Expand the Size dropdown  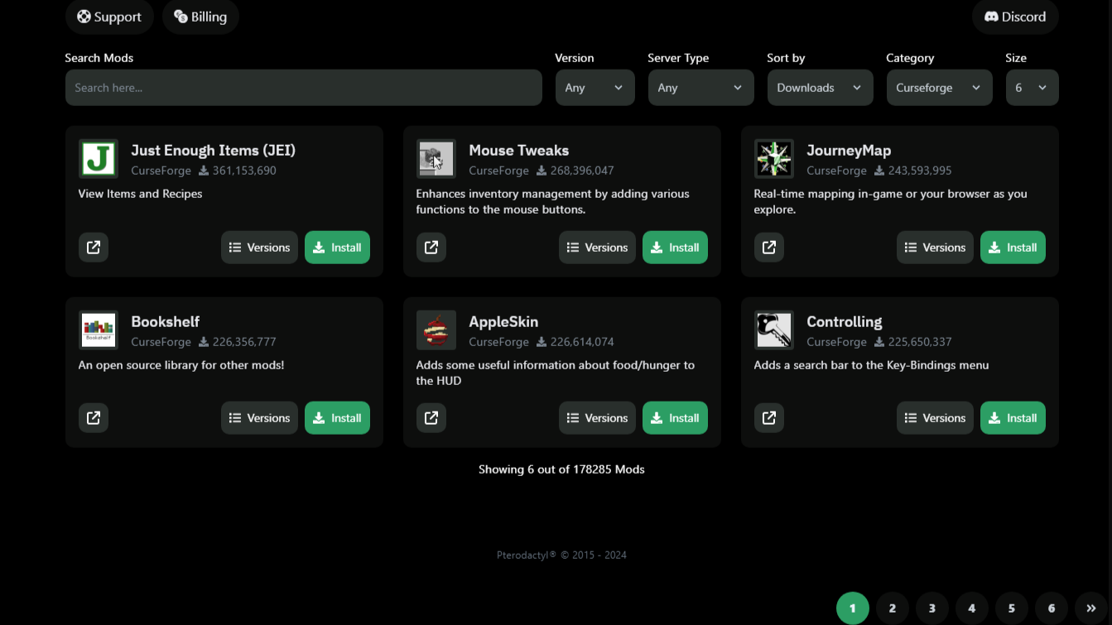(1032, 88)
